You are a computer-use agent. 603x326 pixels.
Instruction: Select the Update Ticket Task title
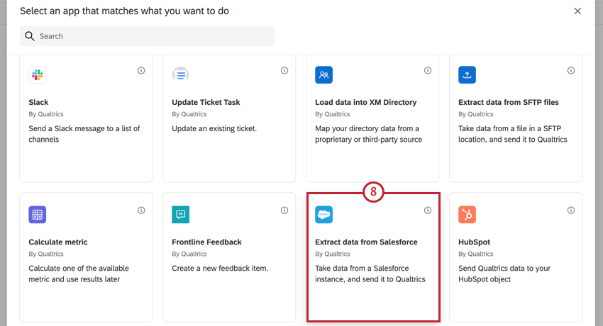point(206,102)
